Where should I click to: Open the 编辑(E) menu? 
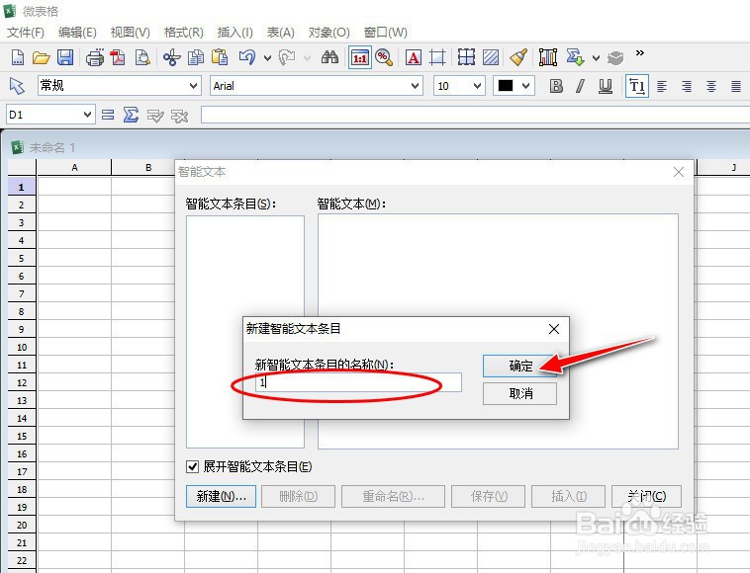(77, 32)
